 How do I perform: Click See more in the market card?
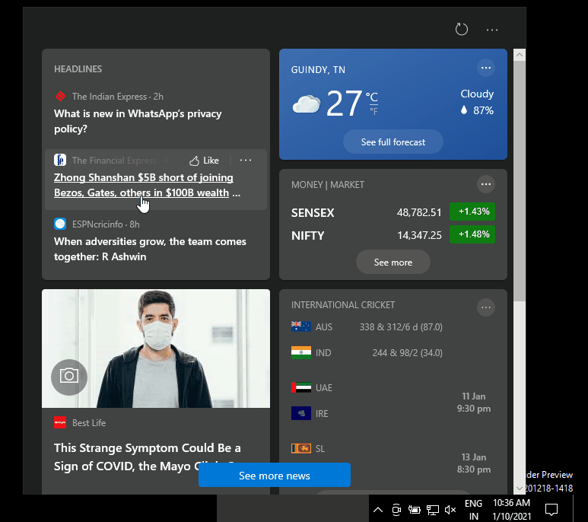[x=393, y=263]
